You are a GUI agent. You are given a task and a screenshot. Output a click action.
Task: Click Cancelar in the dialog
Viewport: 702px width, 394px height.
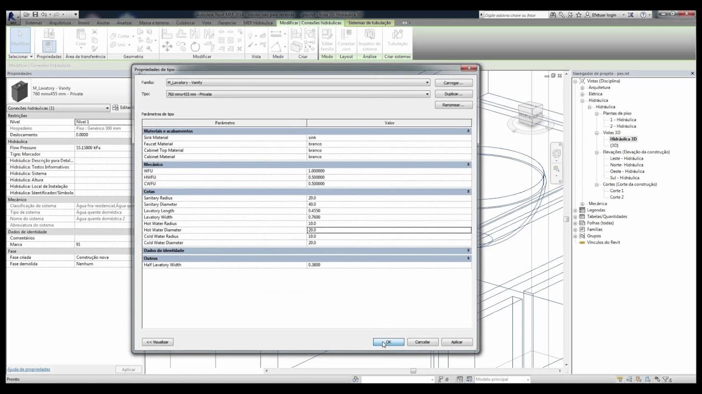[x=422, y=342]
